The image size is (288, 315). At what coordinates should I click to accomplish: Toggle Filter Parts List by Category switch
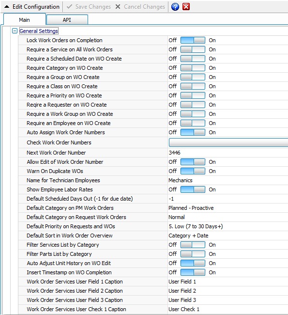point(193,254)
